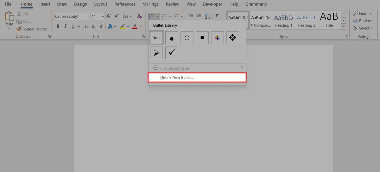Show paragraph marks with pilcrow icon
Screen dimensions: 380x172
(x=217, y=16)
